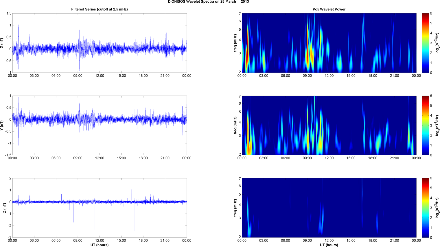This screenshot has width=440, height=247.
Task: Click freq (mHz) label of middle spectrogram
Action: 235,125
